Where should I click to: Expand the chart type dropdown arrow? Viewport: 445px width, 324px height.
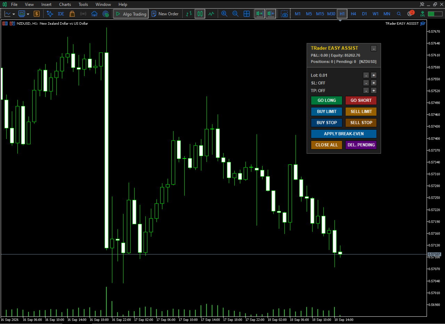pos(14,14)
